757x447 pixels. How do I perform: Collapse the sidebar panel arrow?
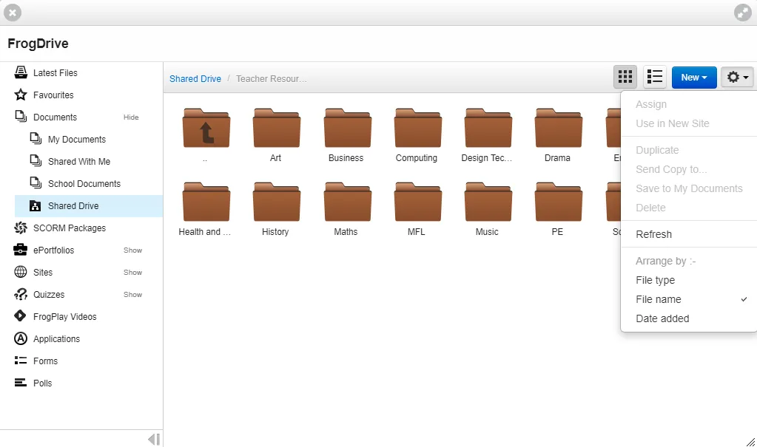(154, 440)
